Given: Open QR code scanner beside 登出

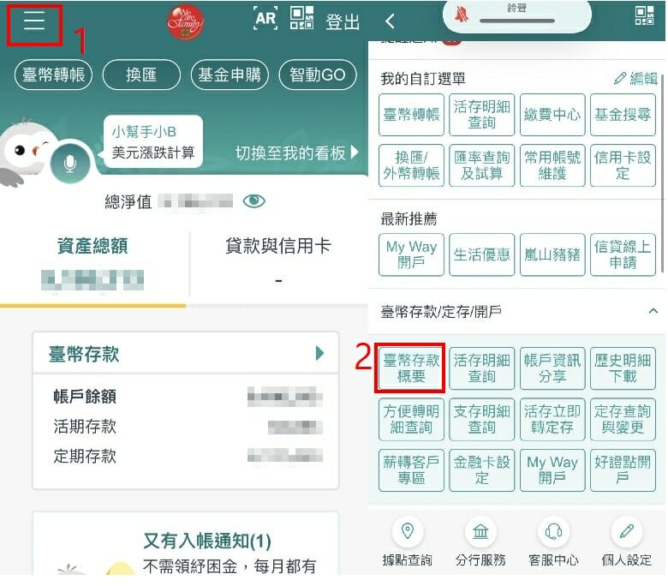Looking at the screenshot, I should pos(301,20).
